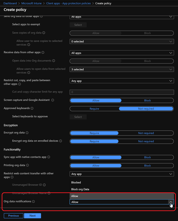
Task: Click info icon beside Org data notifications
Action: tap(34, 201)
